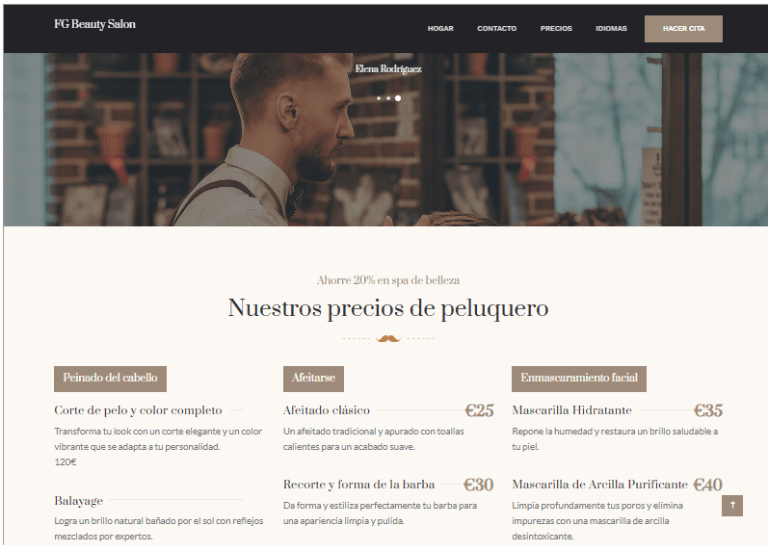Select the third active slider dot
The width and height of the screenshot is (768, 552).
pyautogui.click(x=398, y=98)
